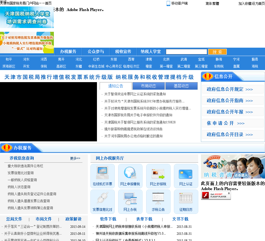Open the 网上认证 card icon
This screenshot has height=241, width=265.
[186, 176]
